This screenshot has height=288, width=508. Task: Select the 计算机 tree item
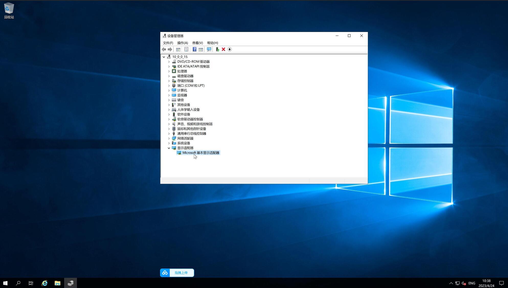click(x=182, y=91)
